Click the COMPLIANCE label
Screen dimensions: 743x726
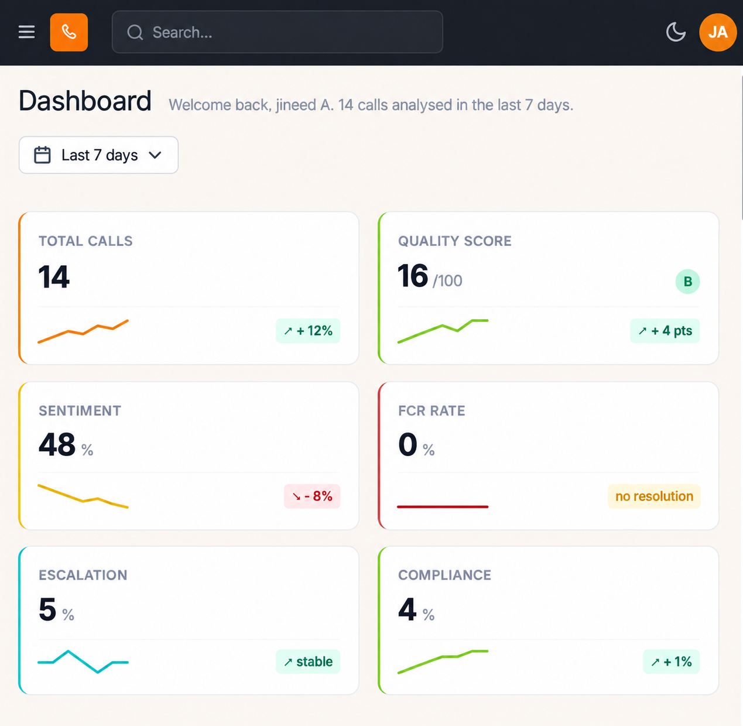[445, 576]
